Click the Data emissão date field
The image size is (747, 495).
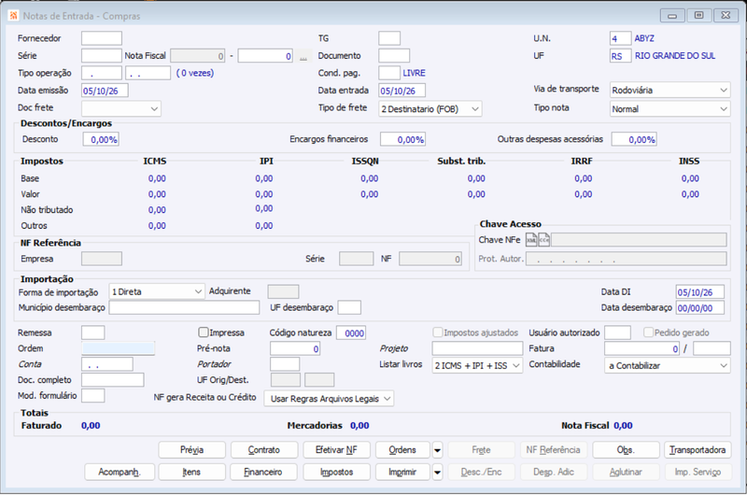pyautogui.click(x=105, y=91)
